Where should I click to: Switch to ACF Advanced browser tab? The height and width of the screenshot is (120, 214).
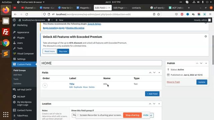176,8
